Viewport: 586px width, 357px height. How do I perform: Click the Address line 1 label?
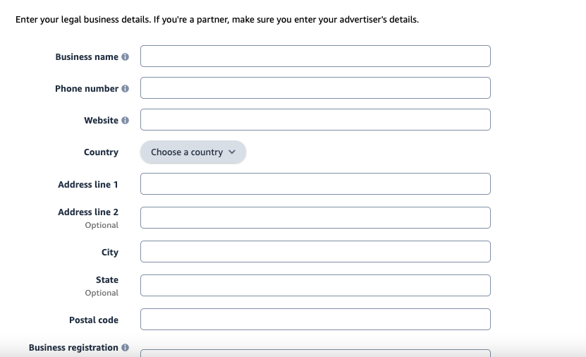88,185
